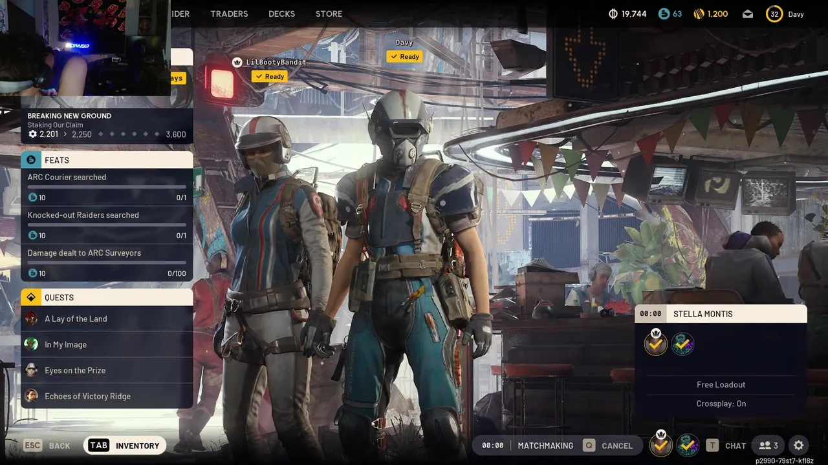The image size is (828, 465).
Task: Click the level 32 badge
Action: tap(774, 14)
